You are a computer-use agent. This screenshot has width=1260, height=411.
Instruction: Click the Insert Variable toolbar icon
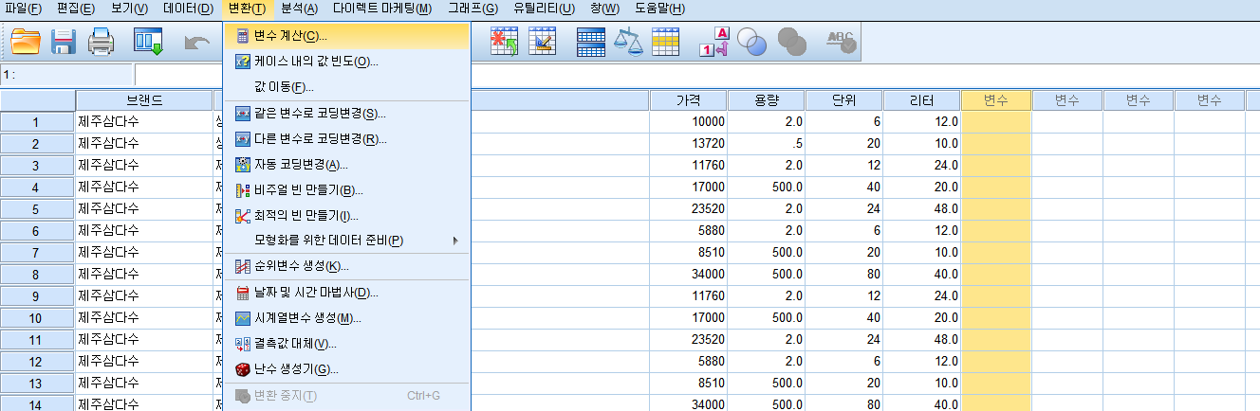[542, 42]
